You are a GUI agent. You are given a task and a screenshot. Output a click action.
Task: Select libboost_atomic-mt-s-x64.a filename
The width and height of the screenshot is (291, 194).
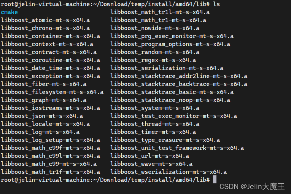point(46,20)
